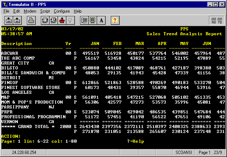The height and width of the screenshot is (157, 227).
Task: Click the RD receive data indicator
Action: pyautogui.click(x=214, y=20)
